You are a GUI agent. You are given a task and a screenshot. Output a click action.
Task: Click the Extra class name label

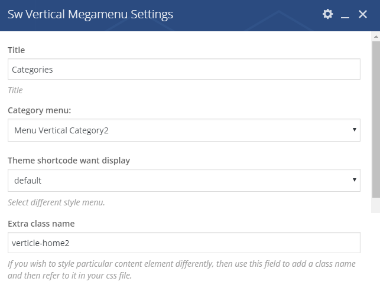(41, 224)
